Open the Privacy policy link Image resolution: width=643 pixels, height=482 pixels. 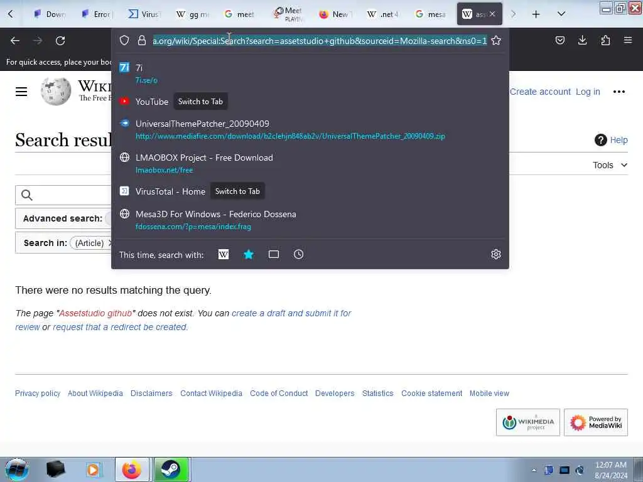(38, 394)
